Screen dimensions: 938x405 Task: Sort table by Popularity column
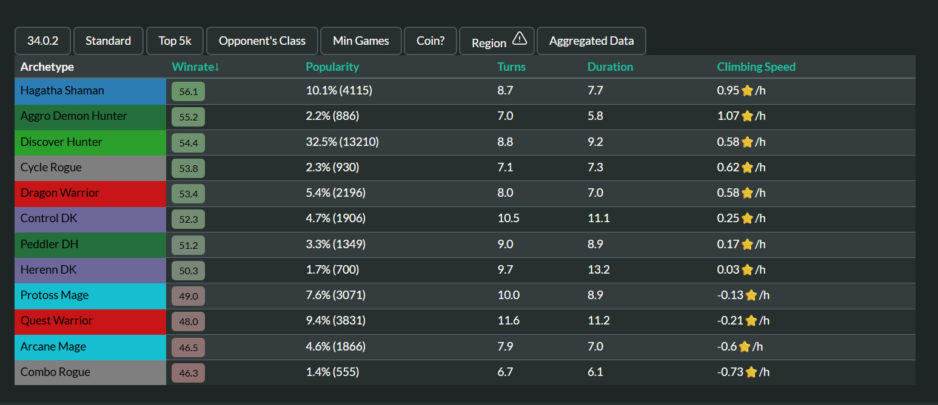[x=332, y=67]
